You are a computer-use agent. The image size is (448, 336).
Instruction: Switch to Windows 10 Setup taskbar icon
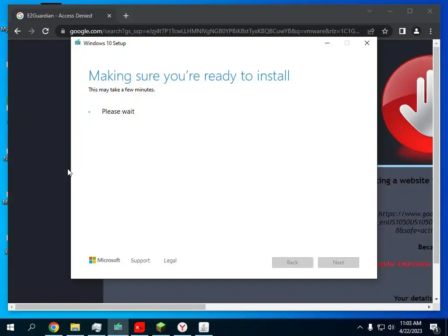(x=118, y=327)
